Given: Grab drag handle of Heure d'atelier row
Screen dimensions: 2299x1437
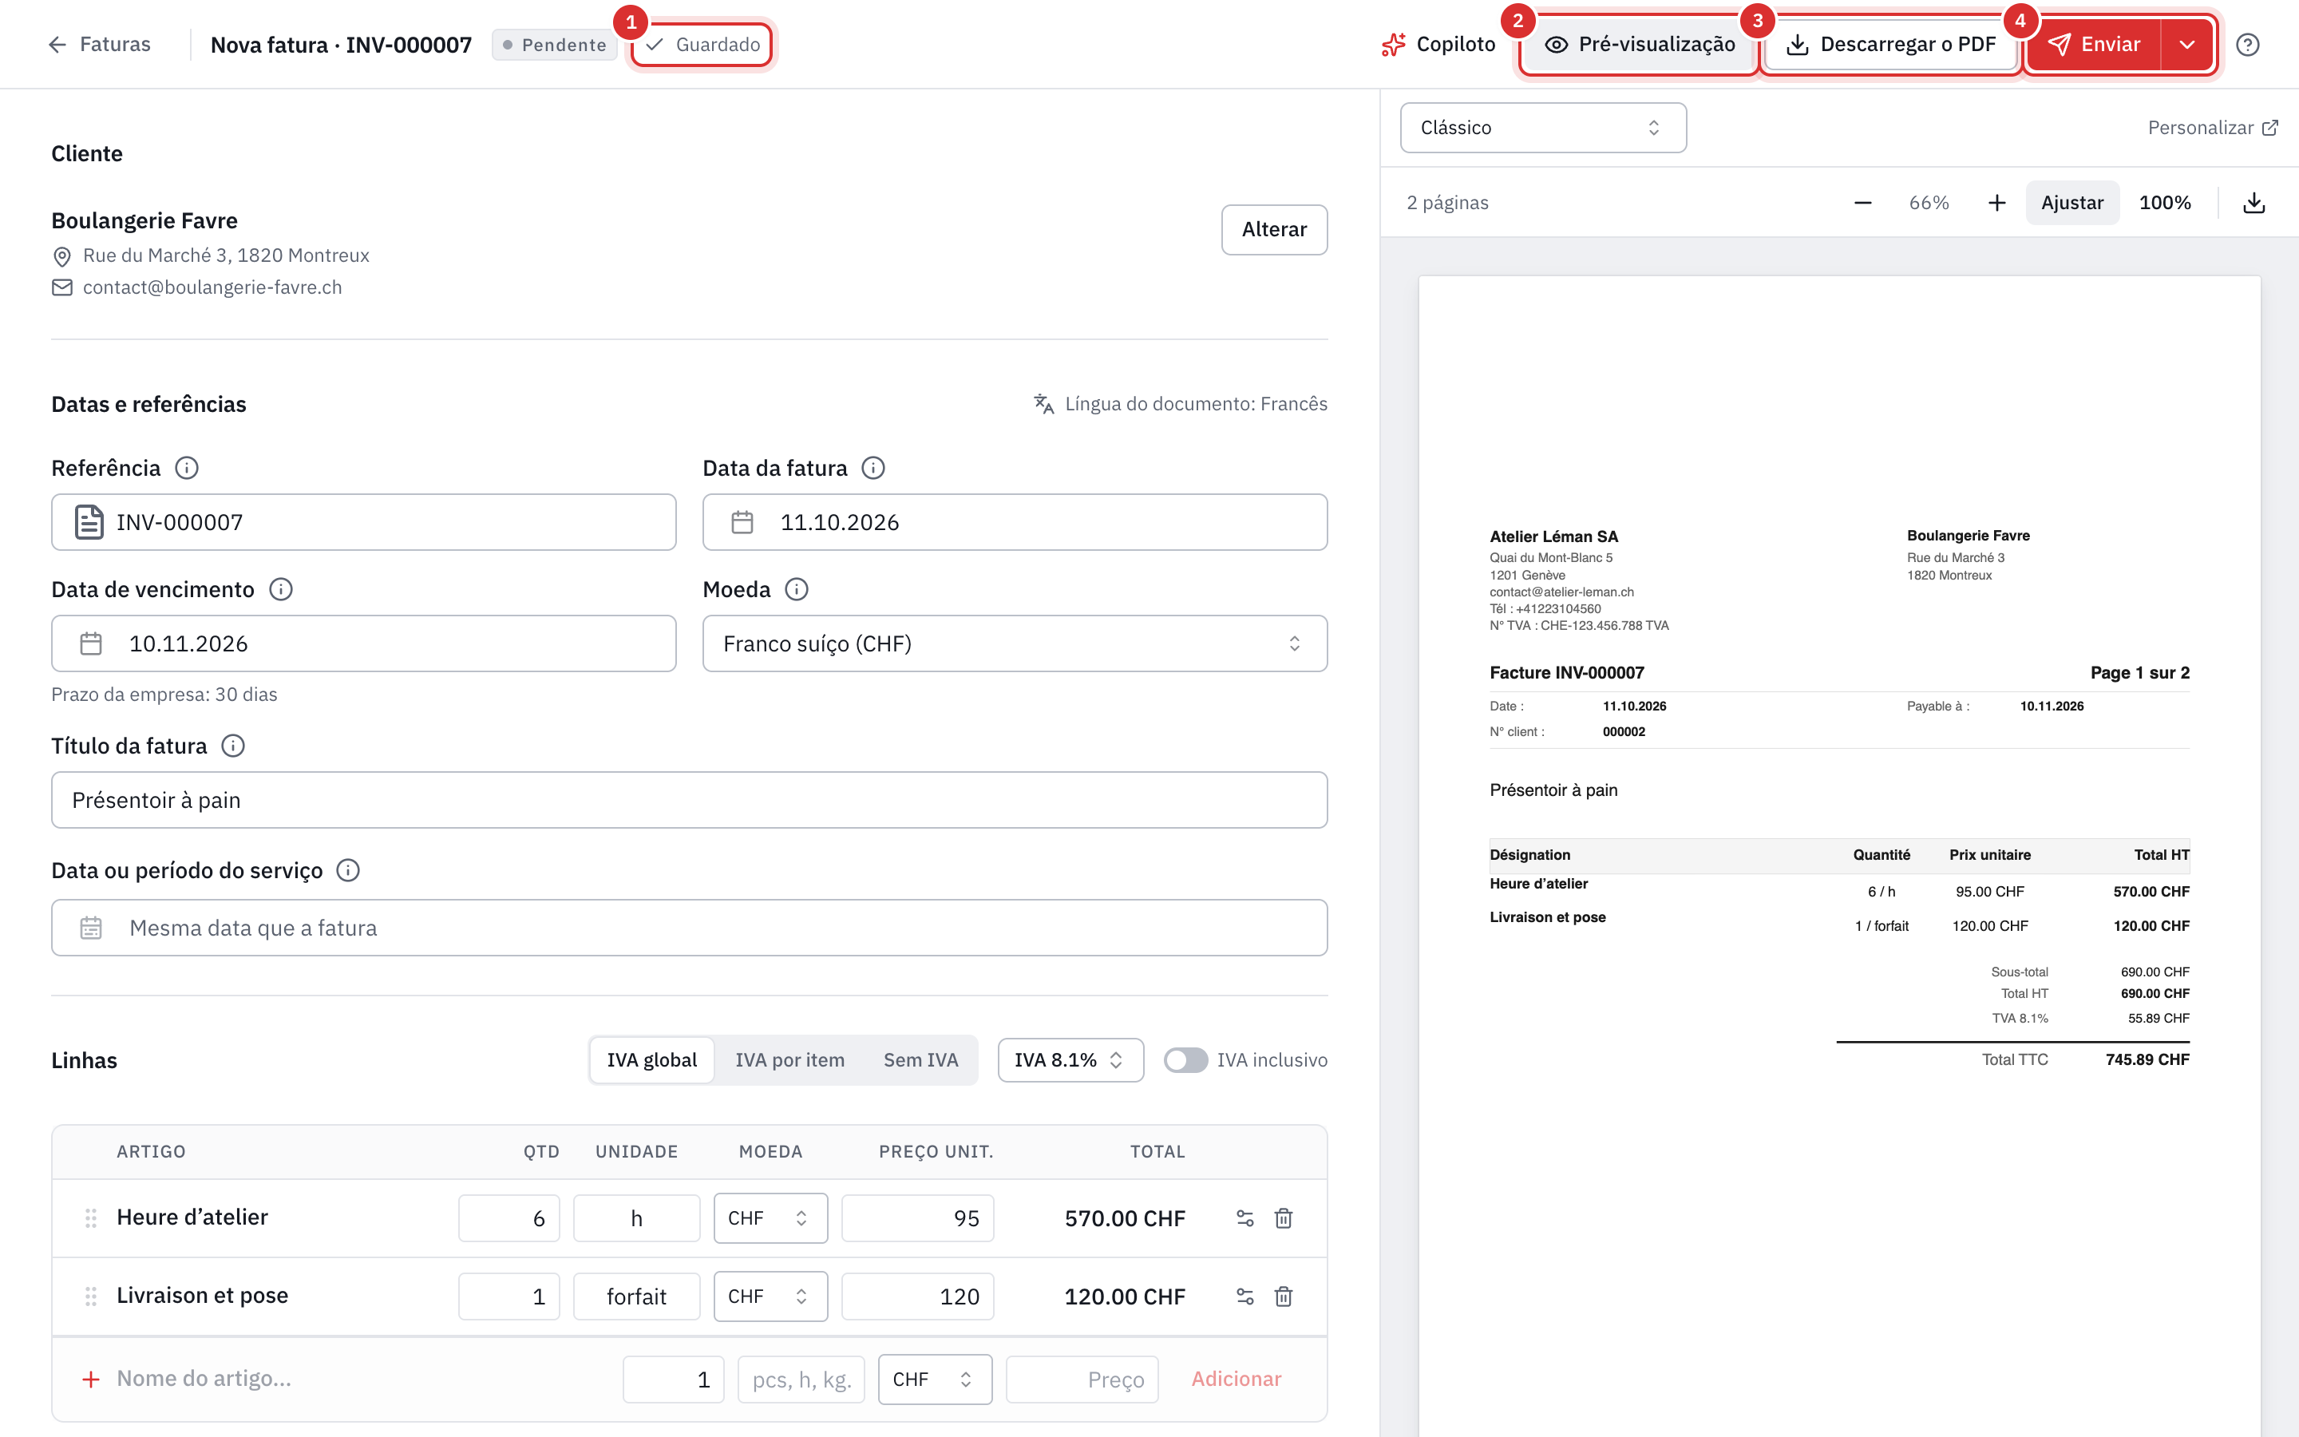Looking at the screenshot, I should [91, 1217].
